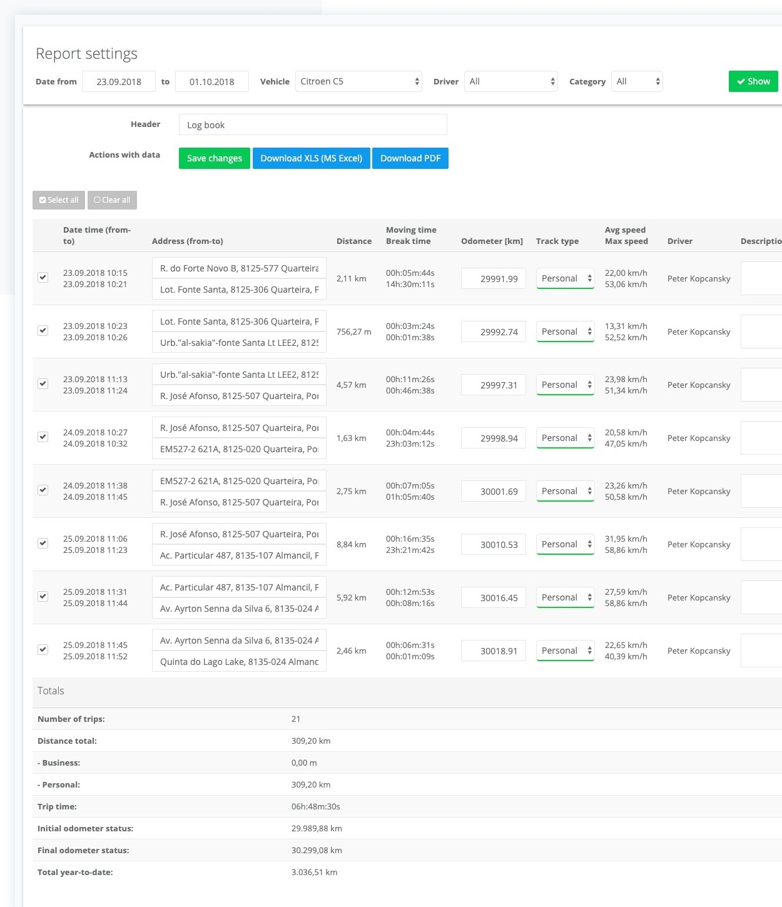This screenshot has height=907, width=782.
Task: Click Trip time value 06h:48m:30s
Action: [x=316, y=806]
